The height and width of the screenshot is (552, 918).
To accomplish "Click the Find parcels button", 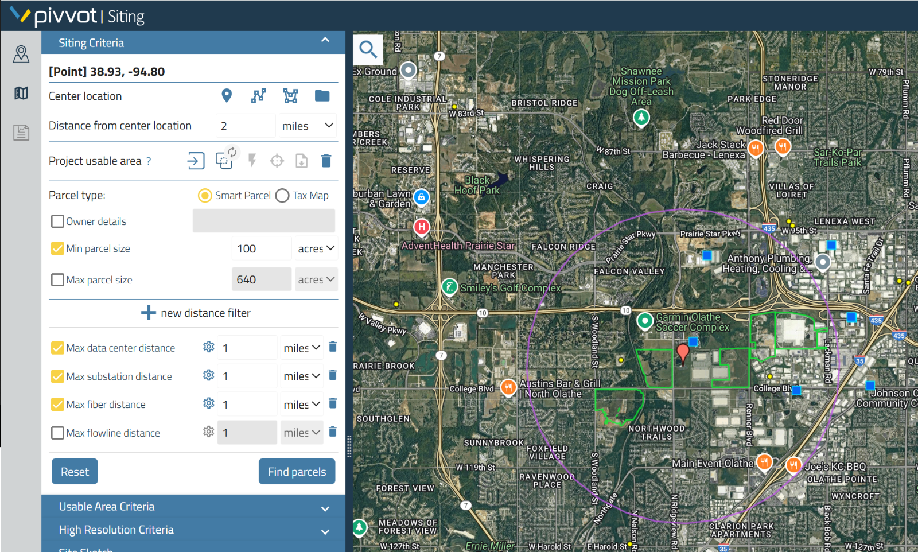I will (x=297, y=472).
